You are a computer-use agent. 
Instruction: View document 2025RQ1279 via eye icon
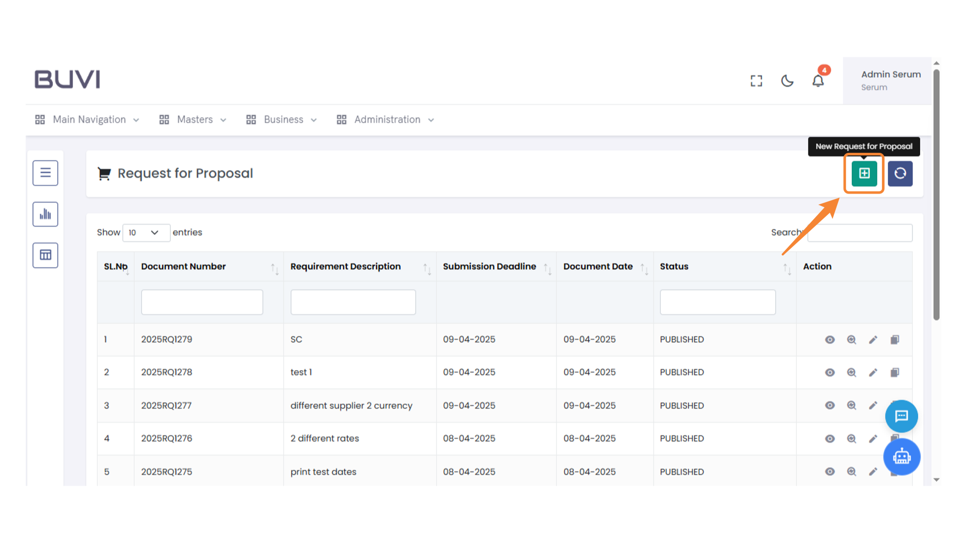point(830,340)
